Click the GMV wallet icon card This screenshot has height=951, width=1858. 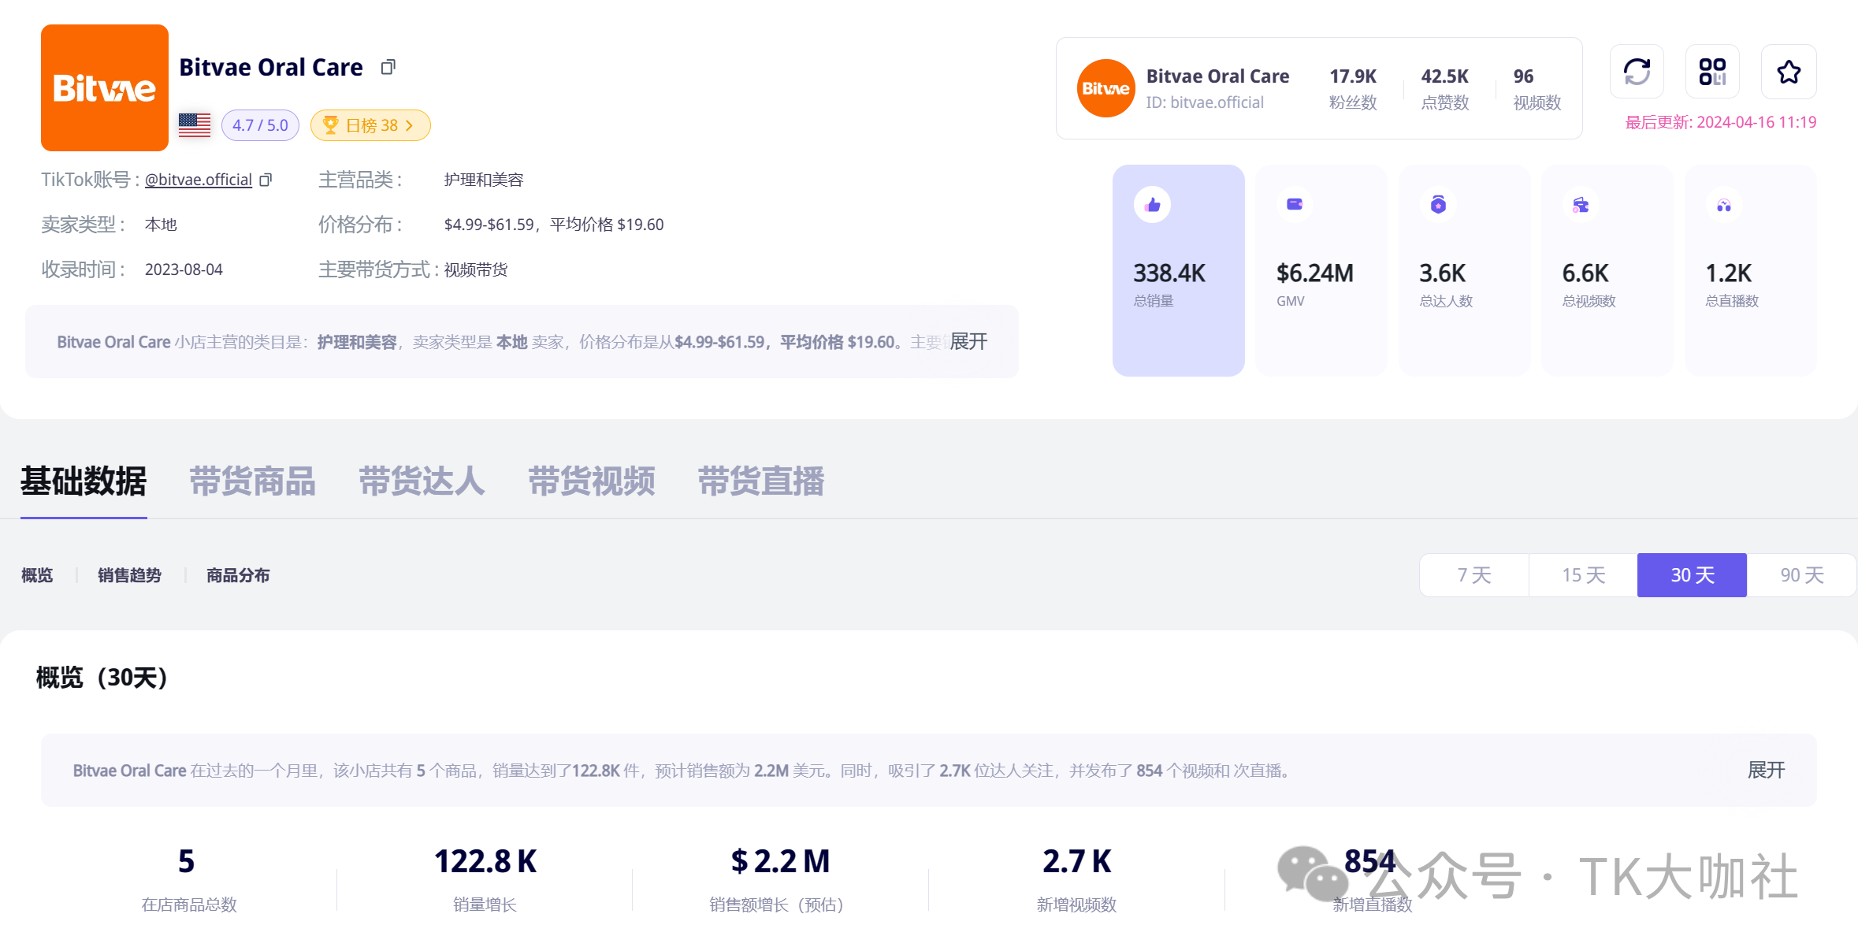(x=1321, y=269)
